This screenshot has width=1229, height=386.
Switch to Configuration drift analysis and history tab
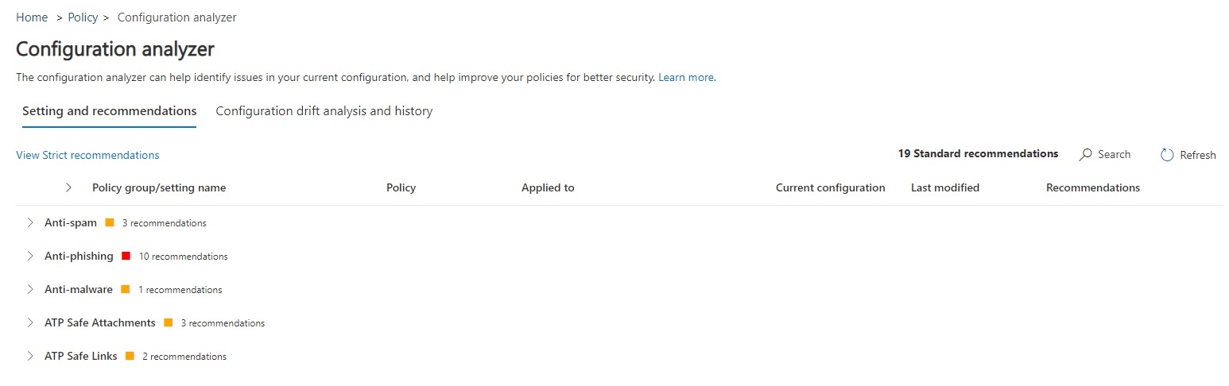point(324,111)
